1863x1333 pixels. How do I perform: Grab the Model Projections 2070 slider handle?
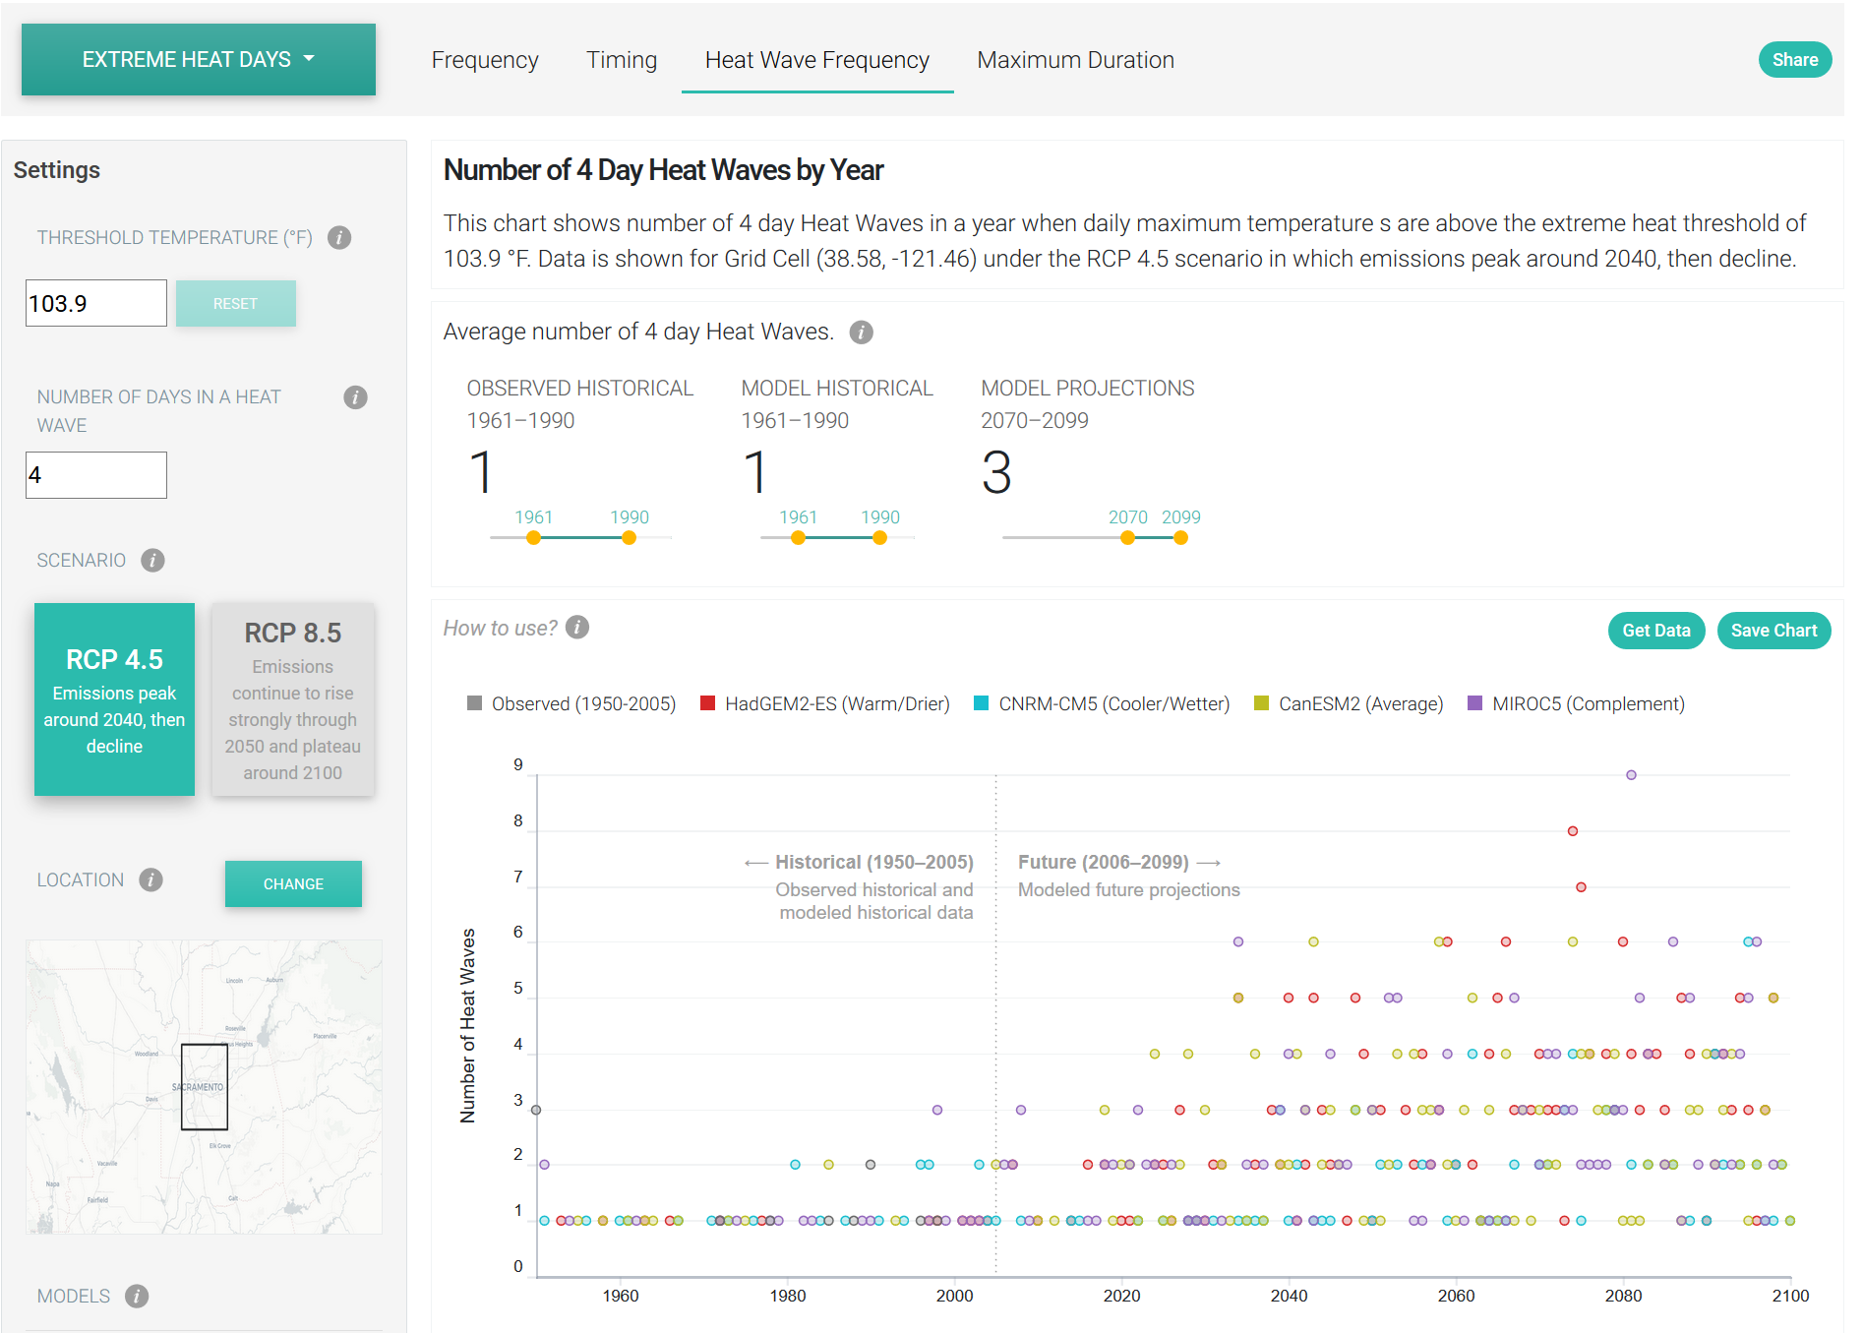1128,538
